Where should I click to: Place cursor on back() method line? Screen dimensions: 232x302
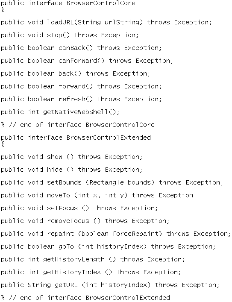(x=75, y=73)
